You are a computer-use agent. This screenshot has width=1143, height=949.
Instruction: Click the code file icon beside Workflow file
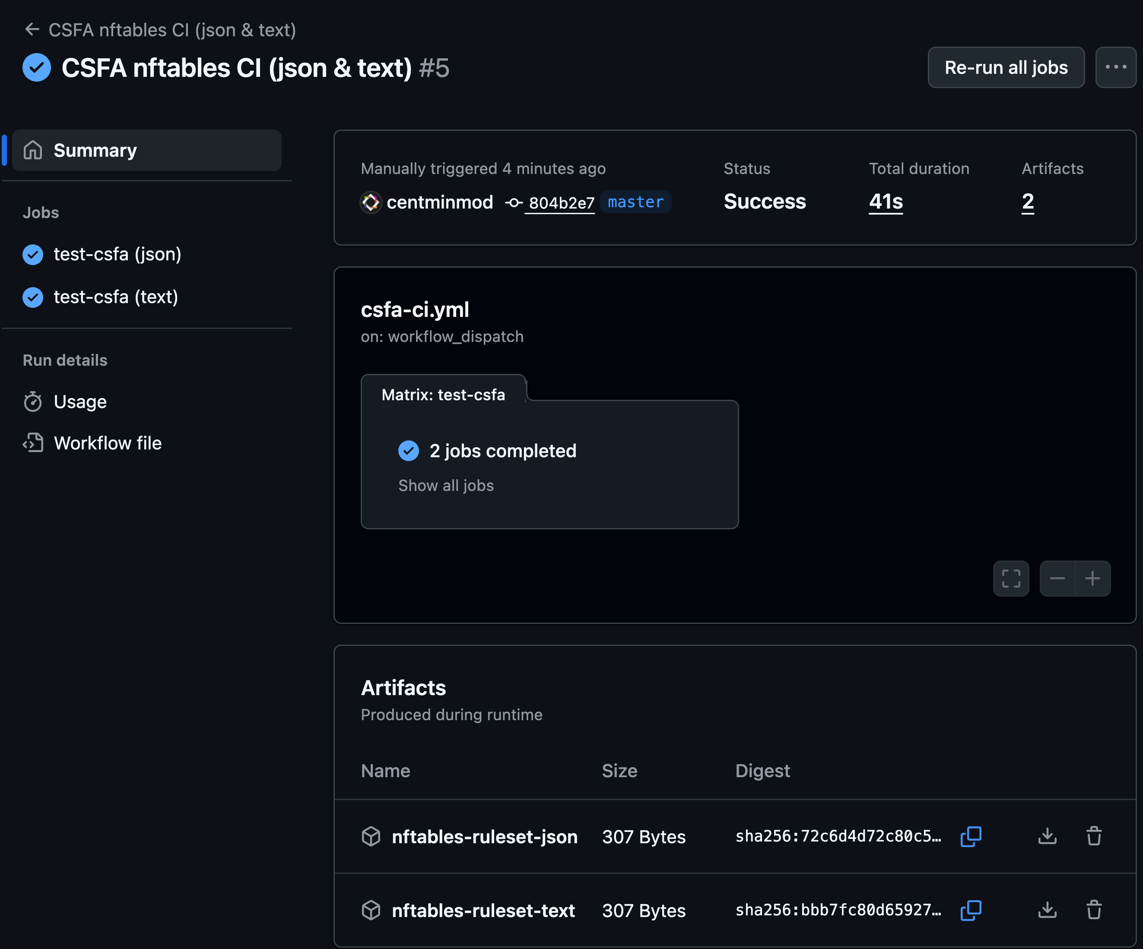33,443
